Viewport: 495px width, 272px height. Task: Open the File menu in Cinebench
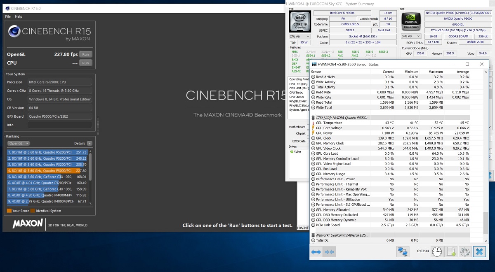[x=8, y=16]
